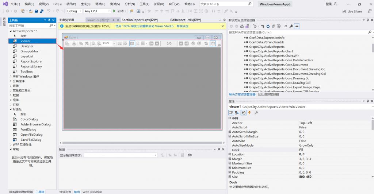Show categorized view in Properties panel
Image resolution: width=374 pixels, height=194 pixels.
click(x=231, y=113)
